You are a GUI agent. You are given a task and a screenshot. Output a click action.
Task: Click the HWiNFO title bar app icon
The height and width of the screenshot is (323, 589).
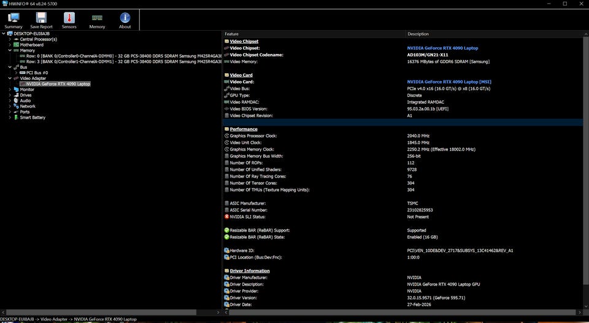[x=4, y=4]
